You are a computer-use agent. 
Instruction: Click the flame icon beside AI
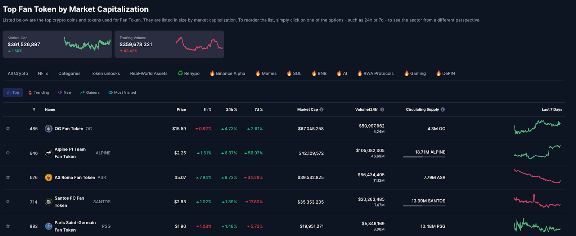click(x=339, y=73)
